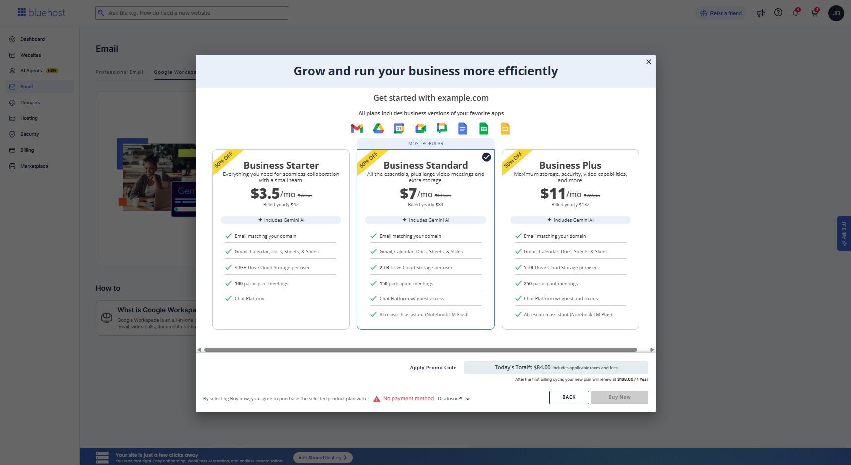The height and width of the screenshot is (465, 851).
Task: Switch to Professional Email tab
Action: (120, 72)
